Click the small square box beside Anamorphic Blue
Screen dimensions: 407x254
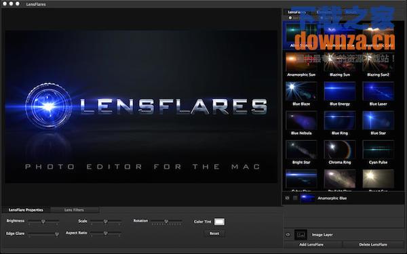(295, 198)
